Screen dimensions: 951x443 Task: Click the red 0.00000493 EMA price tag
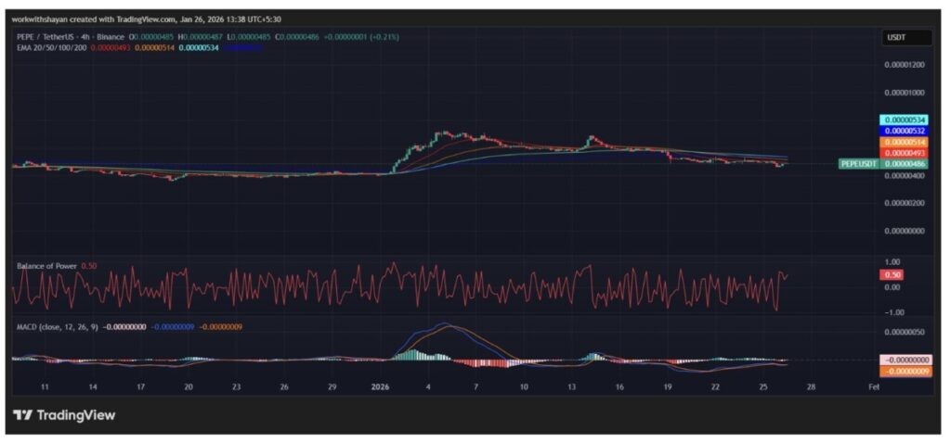pos(905,153)
